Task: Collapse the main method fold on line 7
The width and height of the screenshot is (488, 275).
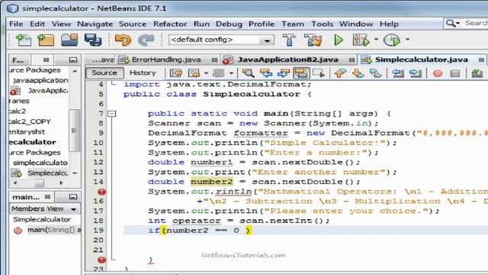Action: 112,114
